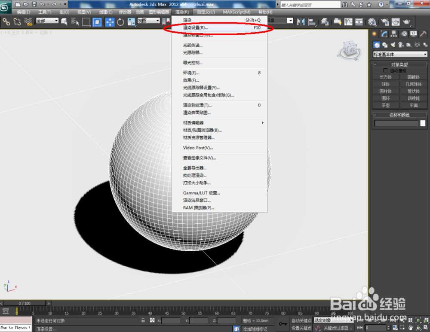Toggle absolute/offset transform type-in mode
Viewport: 430px width, 332px height.
(152, 320)
